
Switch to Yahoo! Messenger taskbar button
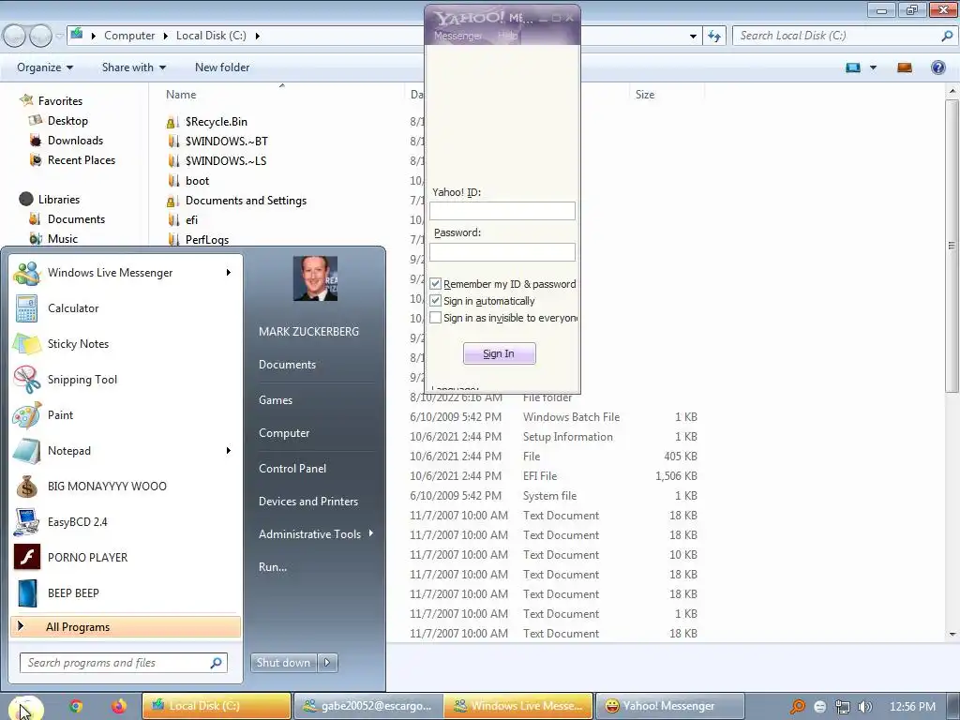[669, 706]
